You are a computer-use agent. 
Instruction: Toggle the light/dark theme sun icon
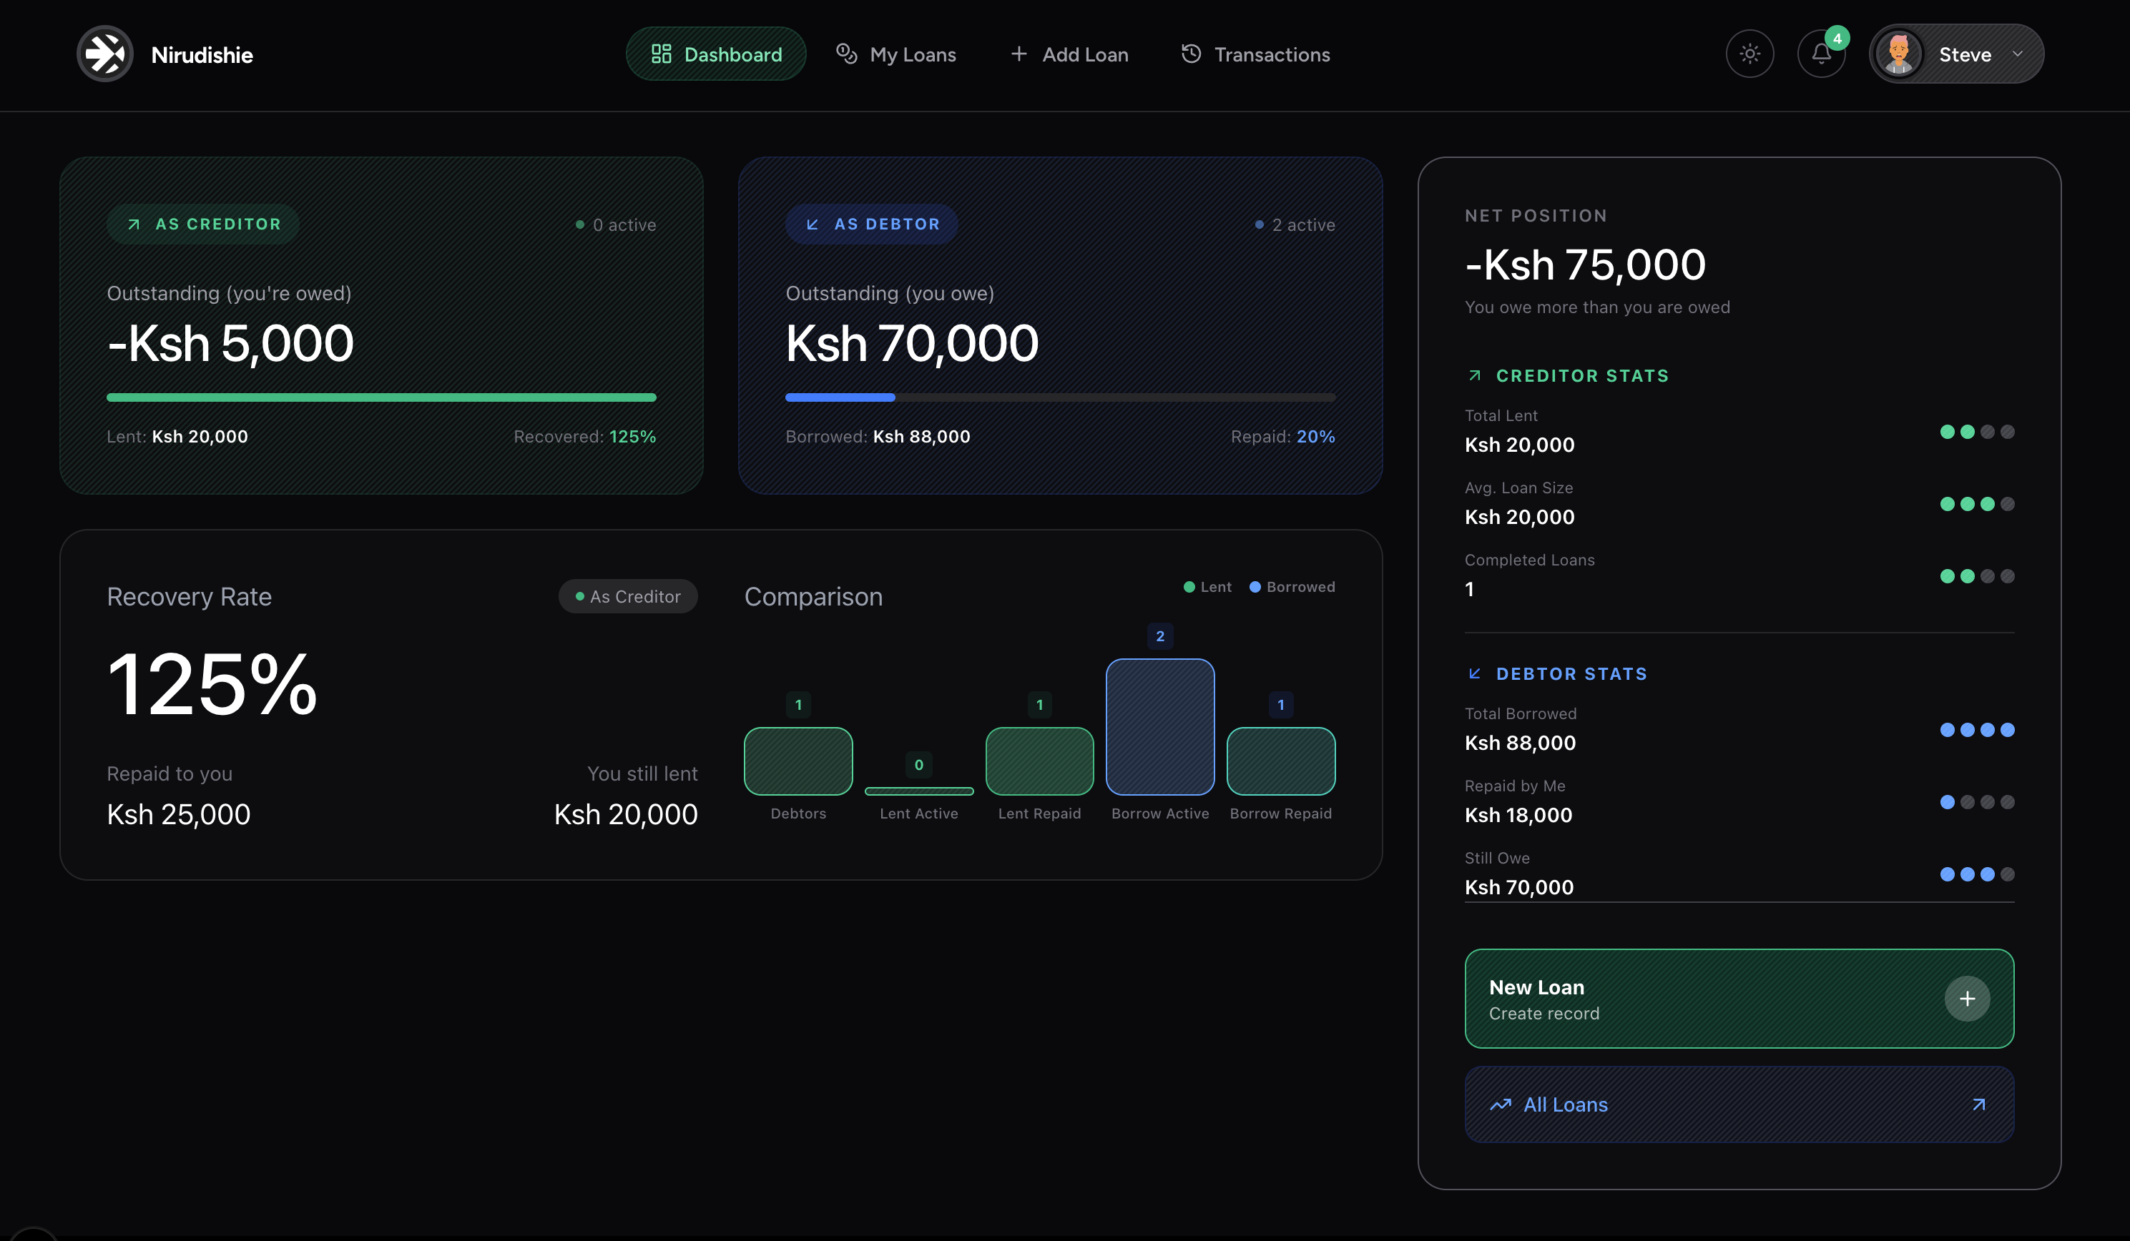pos(1749,54)
